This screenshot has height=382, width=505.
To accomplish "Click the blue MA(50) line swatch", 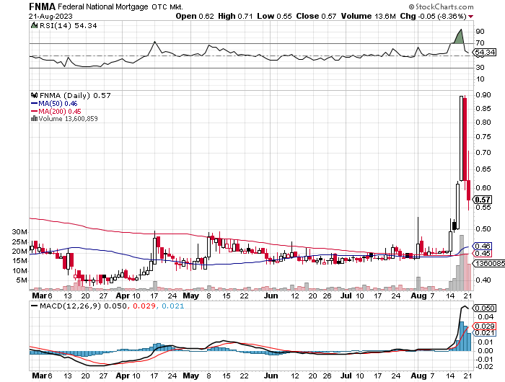I will click(35, 103).
